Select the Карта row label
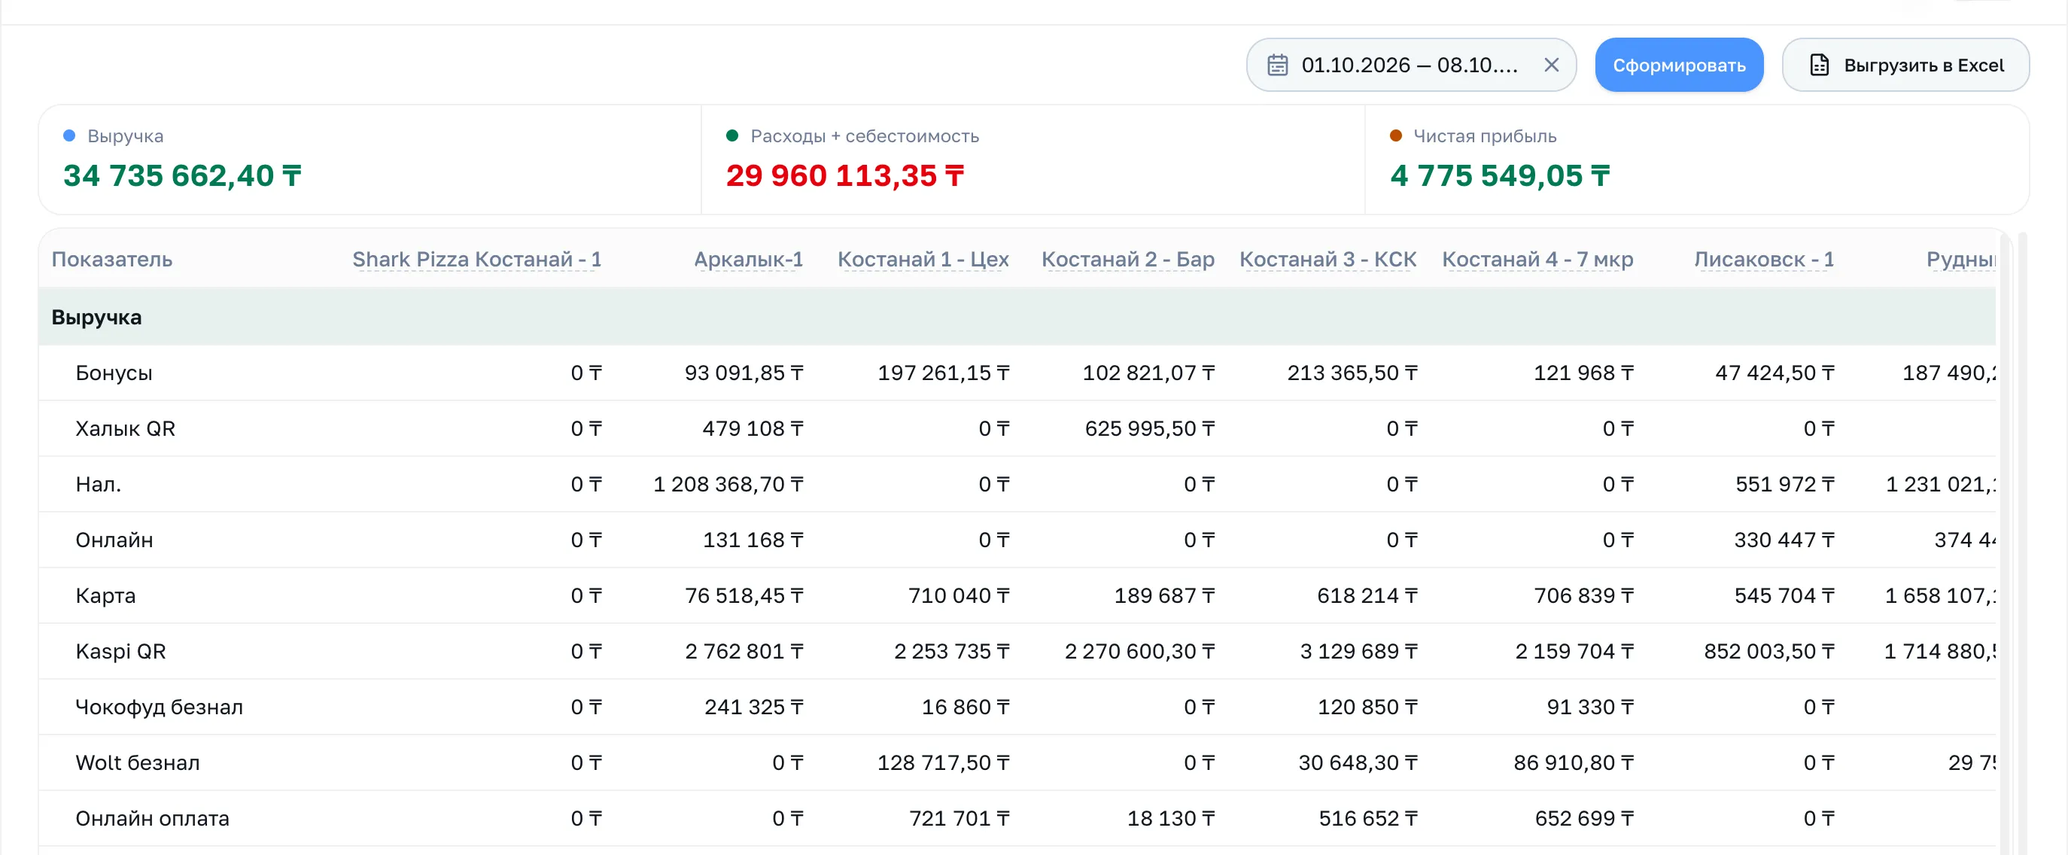This screenshot has height=855, width=2068. (x=105, y=595)
